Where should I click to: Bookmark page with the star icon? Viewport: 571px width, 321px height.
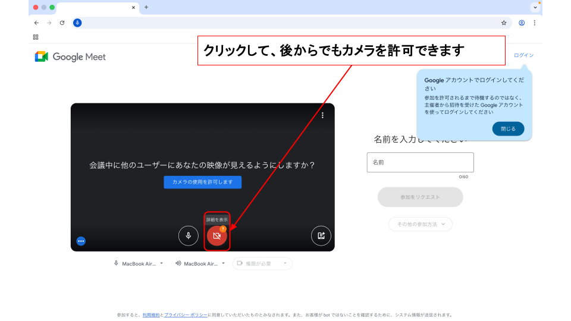pos(504,23)
